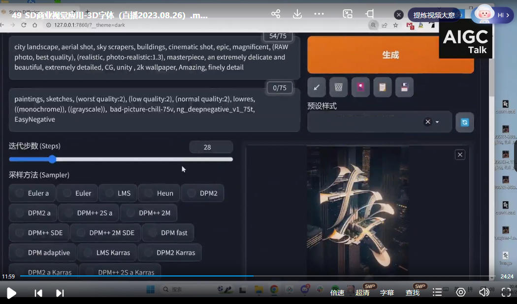Select the DPM++ 2M sampler
This screenshot has height=304, width=517.
pos(149,213)
